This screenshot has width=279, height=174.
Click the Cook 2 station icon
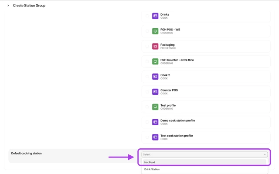click(x=155, y=77)
